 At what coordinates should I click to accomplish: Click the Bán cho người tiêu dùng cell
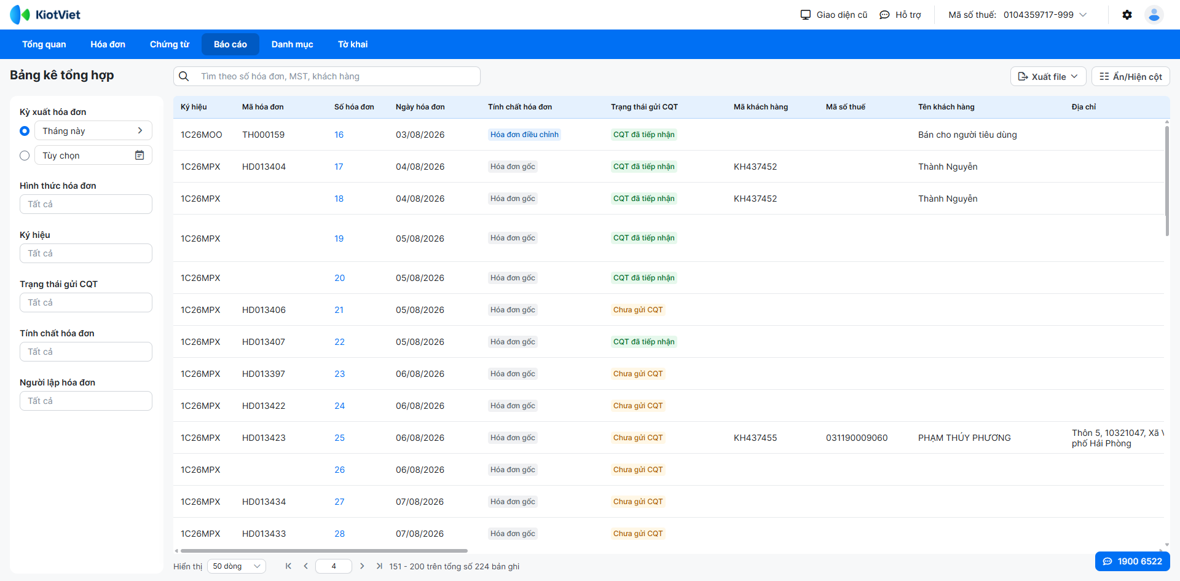[x=967, y=135]
